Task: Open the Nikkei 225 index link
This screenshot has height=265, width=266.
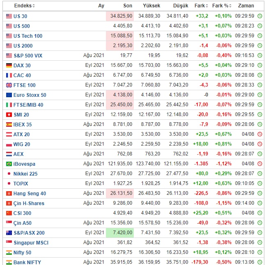Action: (25, 174)
